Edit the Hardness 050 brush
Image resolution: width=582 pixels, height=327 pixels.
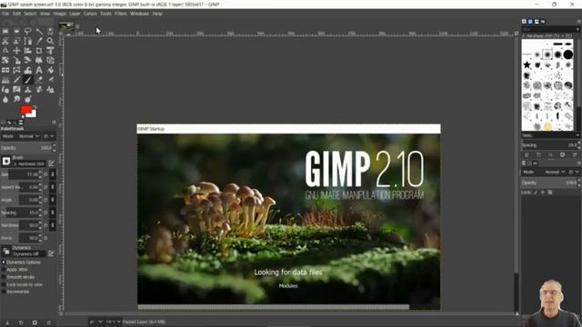click(x=51, y=163)
